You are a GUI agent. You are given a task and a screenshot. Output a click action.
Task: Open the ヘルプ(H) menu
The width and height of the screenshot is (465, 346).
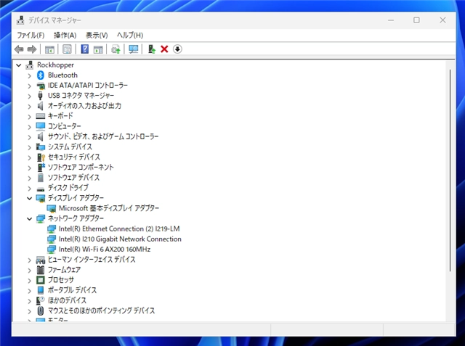tap(130, 36)
